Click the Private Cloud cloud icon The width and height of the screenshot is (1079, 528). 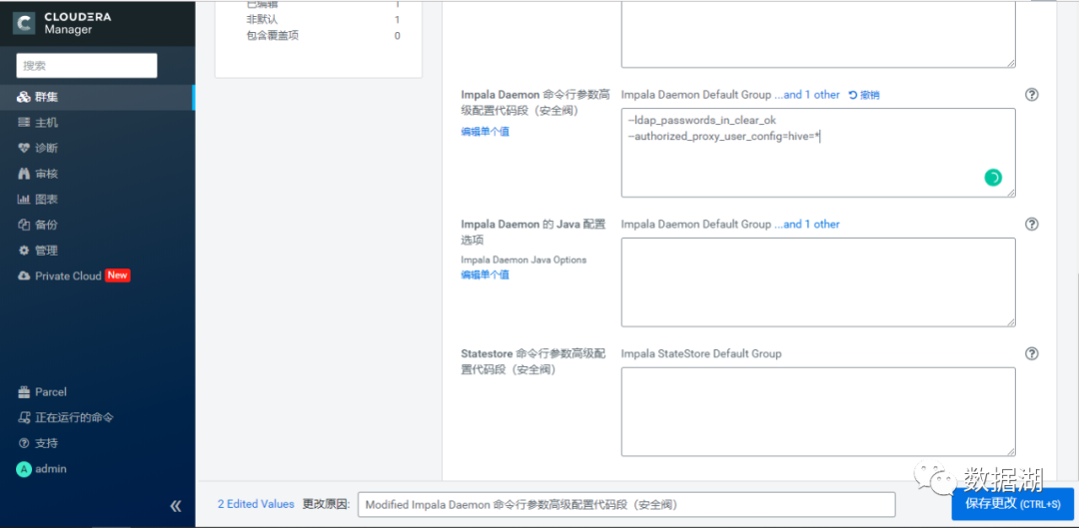tap(23, 275)
